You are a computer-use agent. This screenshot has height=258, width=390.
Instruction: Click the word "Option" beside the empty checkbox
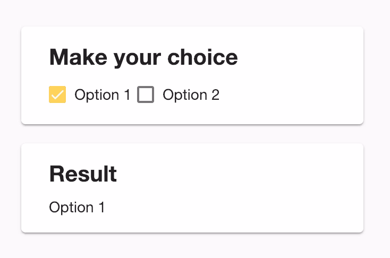pos(185,95)
